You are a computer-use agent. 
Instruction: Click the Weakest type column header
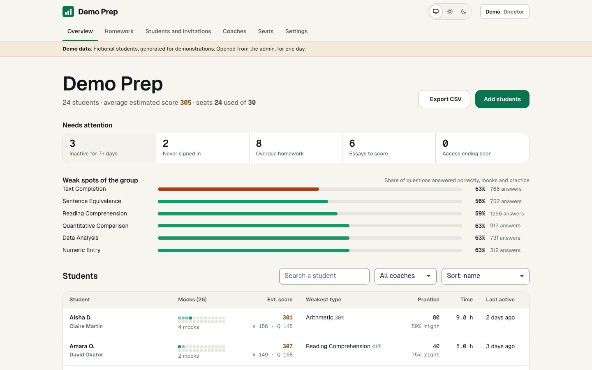click(x=324, y=300)
